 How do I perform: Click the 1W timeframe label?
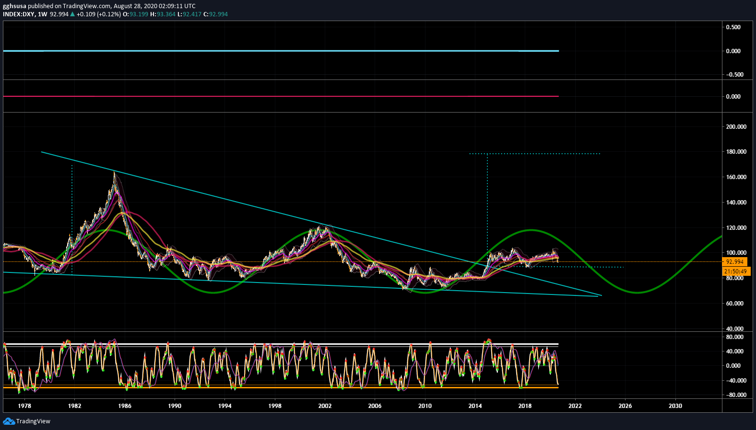click(x=43, y=14)
